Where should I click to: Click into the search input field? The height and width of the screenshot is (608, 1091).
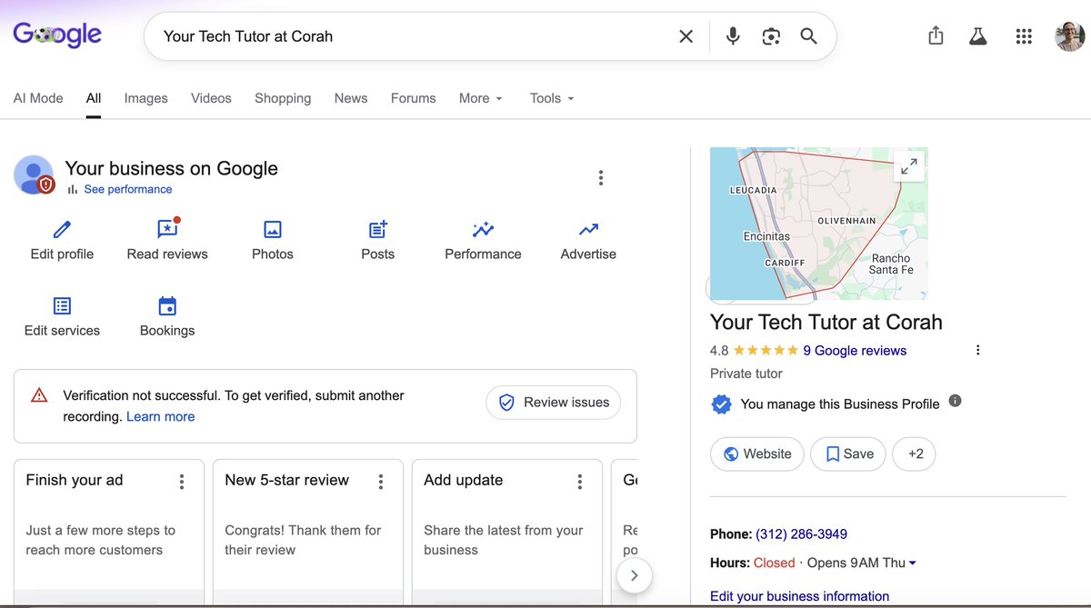(x=414, y=36)
